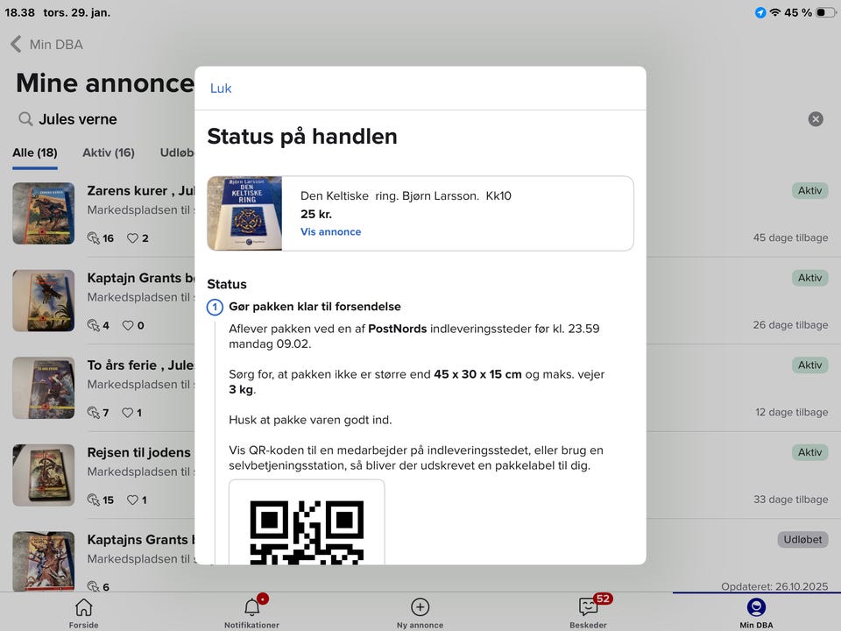Screen dimensions: 841x631
Task: Click the To års ferie listing title
Action: [140, 365]
